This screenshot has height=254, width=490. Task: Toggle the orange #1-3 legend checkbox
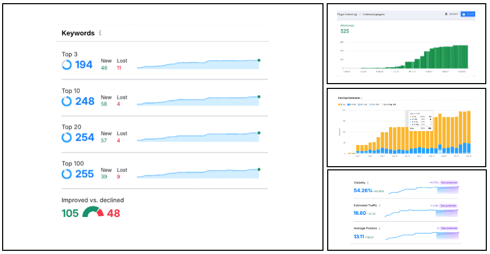pos(339,104)
